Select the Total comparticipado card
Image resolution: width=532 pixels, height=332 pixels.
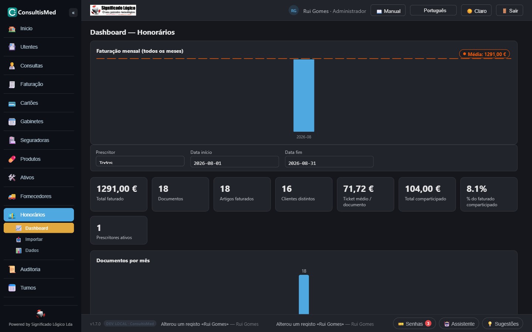point(427,194)
